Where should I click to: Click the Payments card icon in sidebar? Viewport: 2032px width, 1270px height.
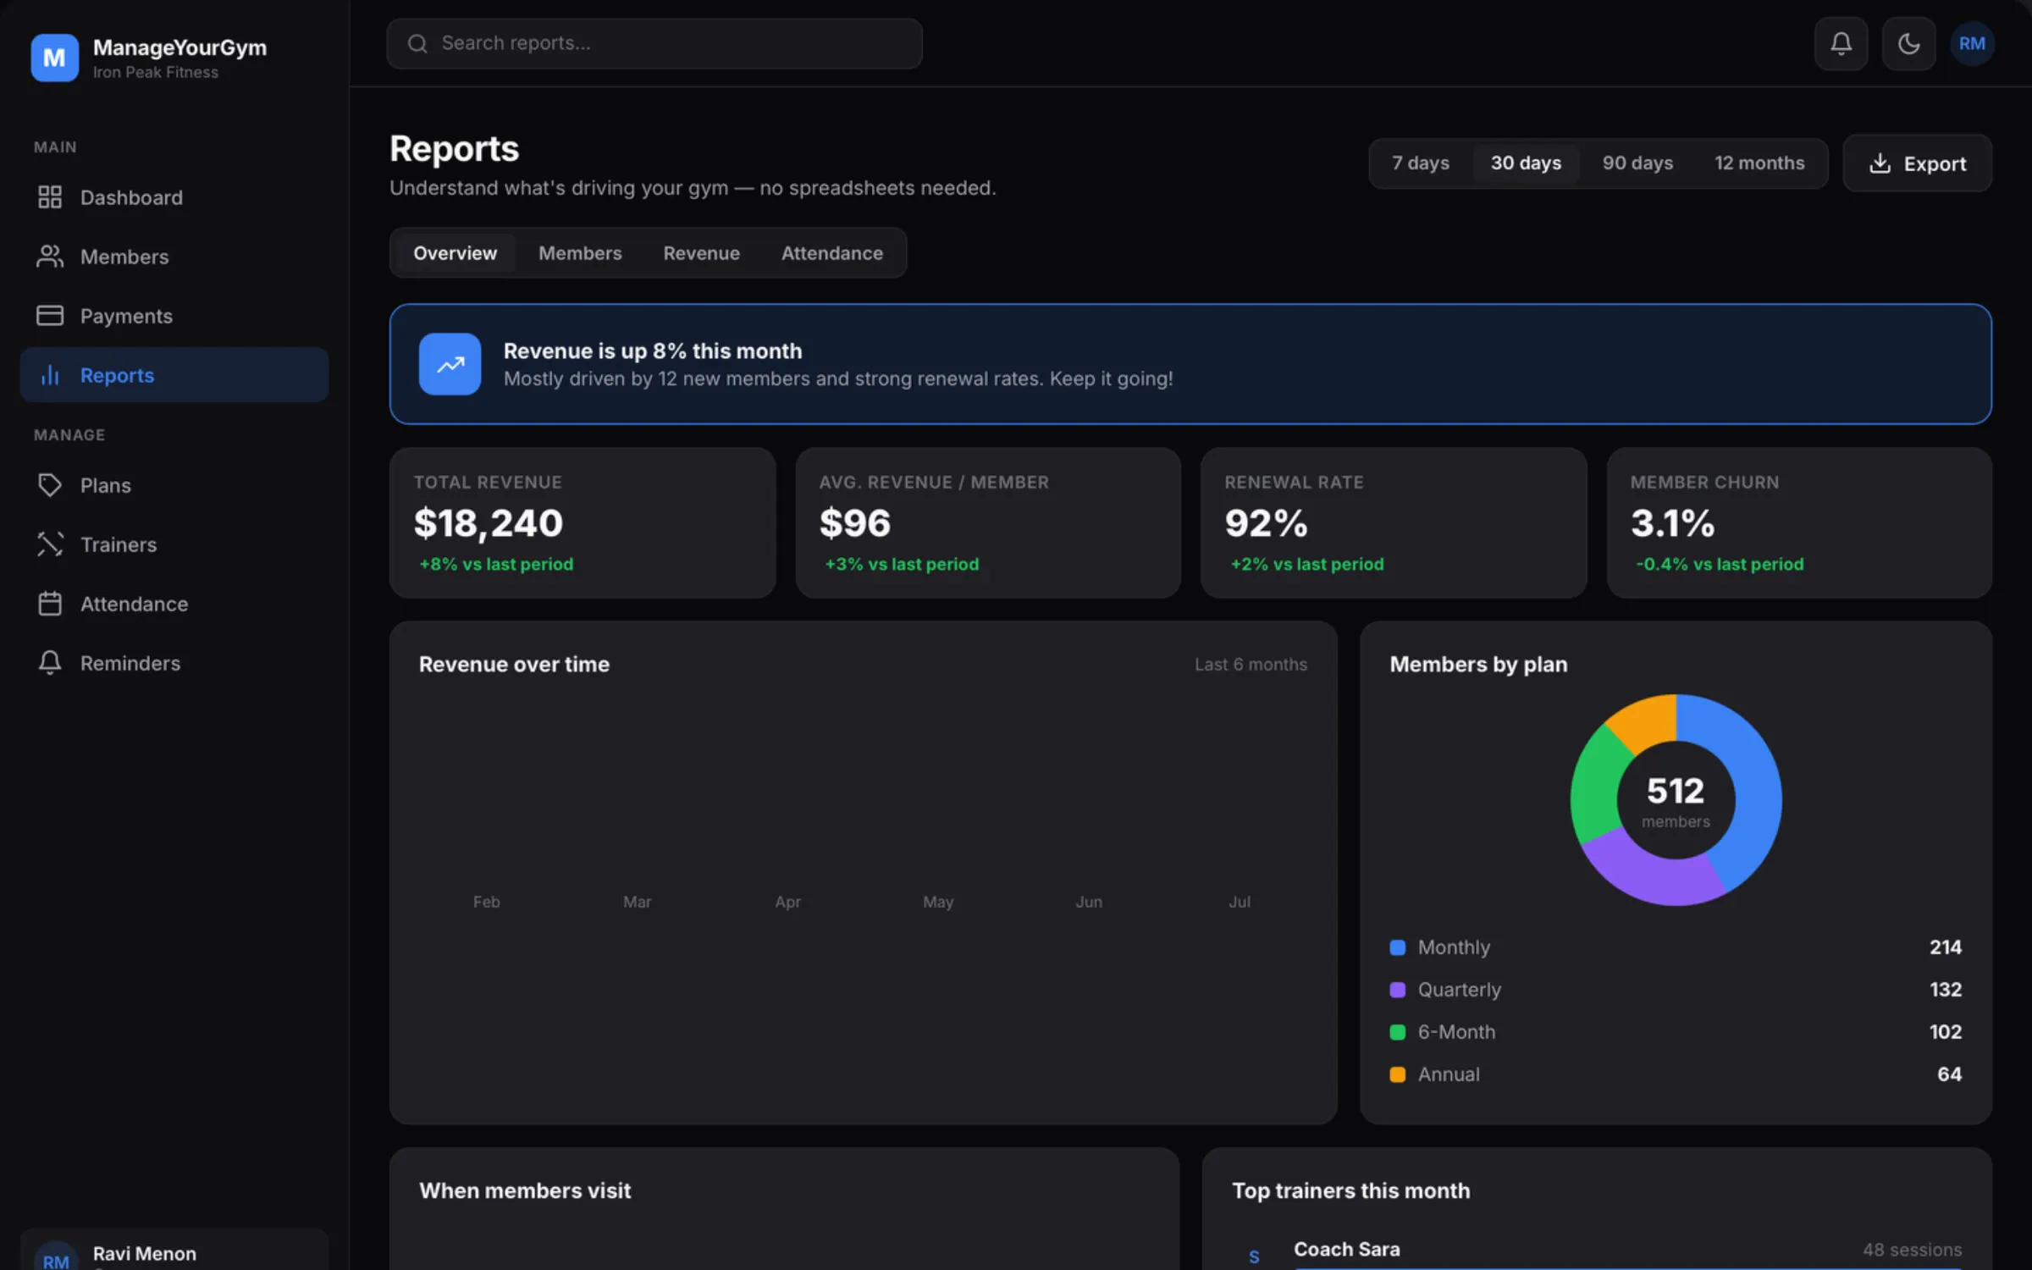point(50,316)
